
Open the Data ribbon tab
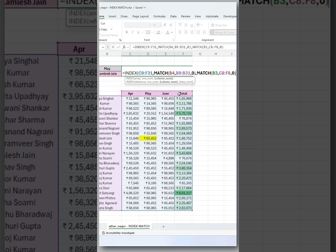(173, 16)
